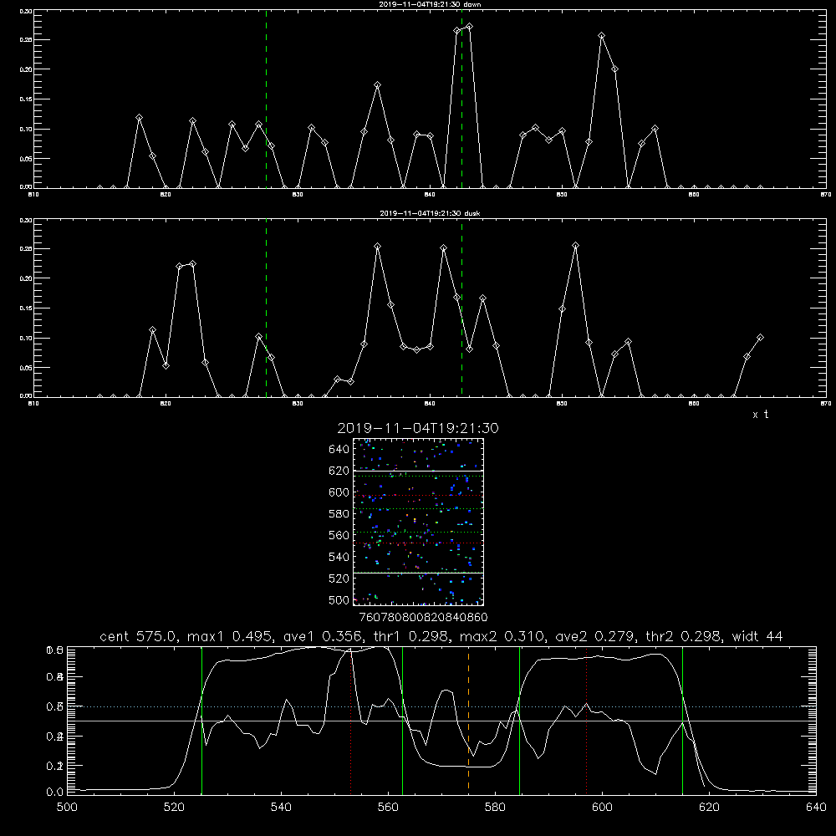Click right green dashed line in dusk plot

point(461,308)
